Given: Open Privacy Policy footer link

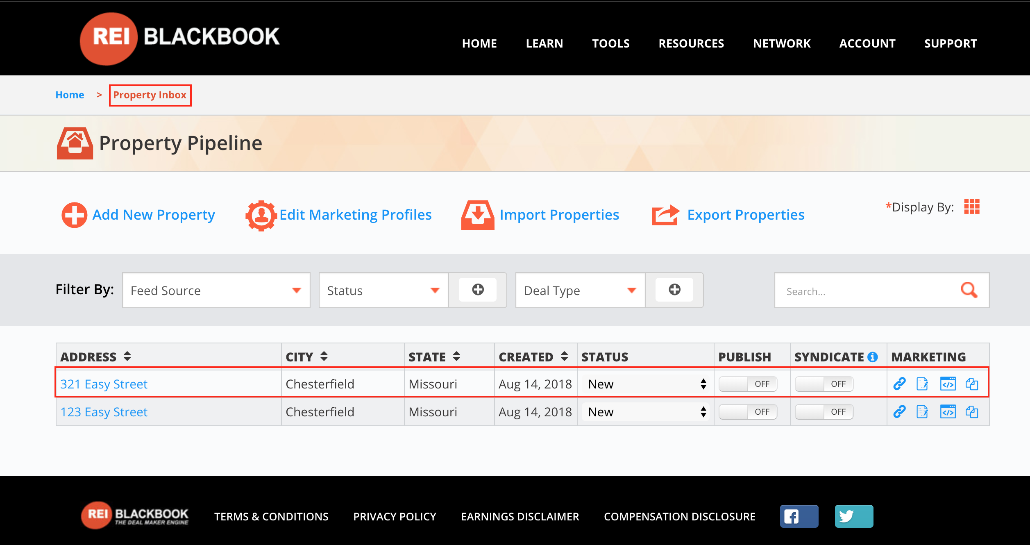Looking at the screenshot, I should click(x=395, y=516).
